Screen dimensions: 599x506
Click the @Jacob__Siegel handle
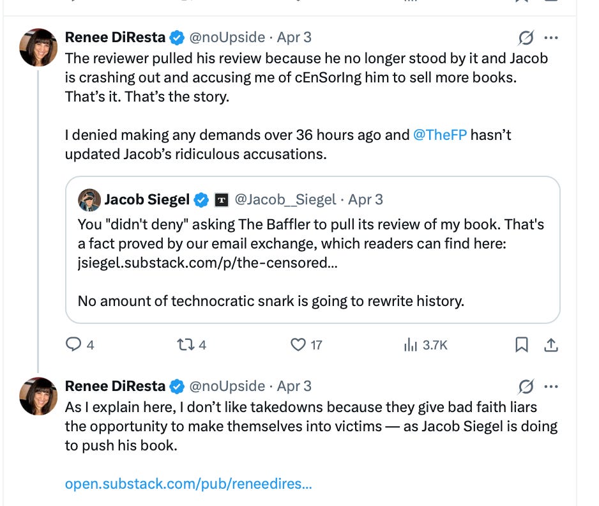(x=285, y=200)
